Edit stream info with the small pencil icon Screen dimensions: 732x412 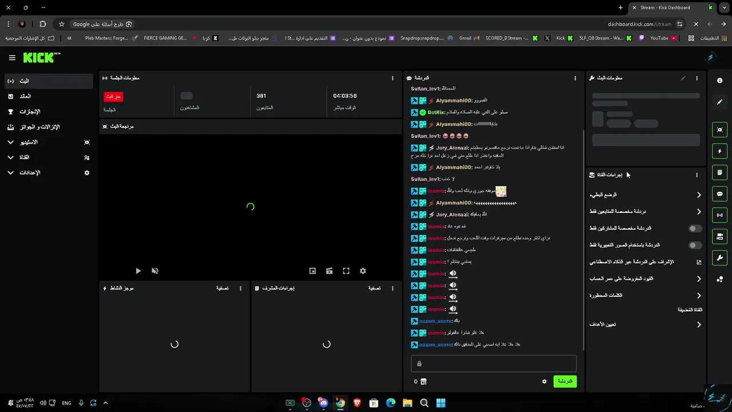click(x=683, y=78)
